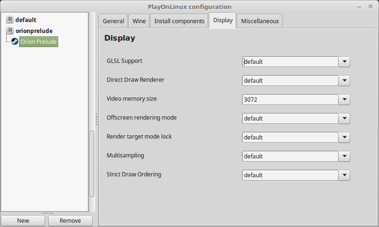Switch to the General tab
379x227 pixels.
[x=113, y=21]
